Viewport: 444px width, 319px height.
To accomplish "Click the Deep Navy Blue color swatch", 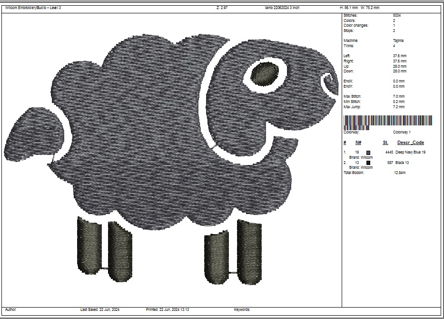I will click(x=368, y=153).
